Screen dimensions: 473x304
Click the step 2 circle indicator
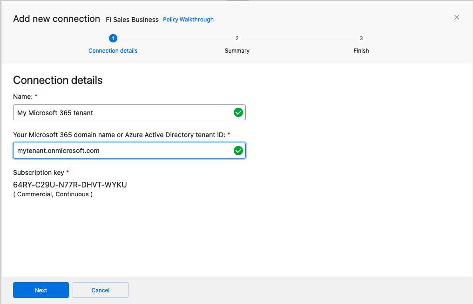[x=237, y=38]
